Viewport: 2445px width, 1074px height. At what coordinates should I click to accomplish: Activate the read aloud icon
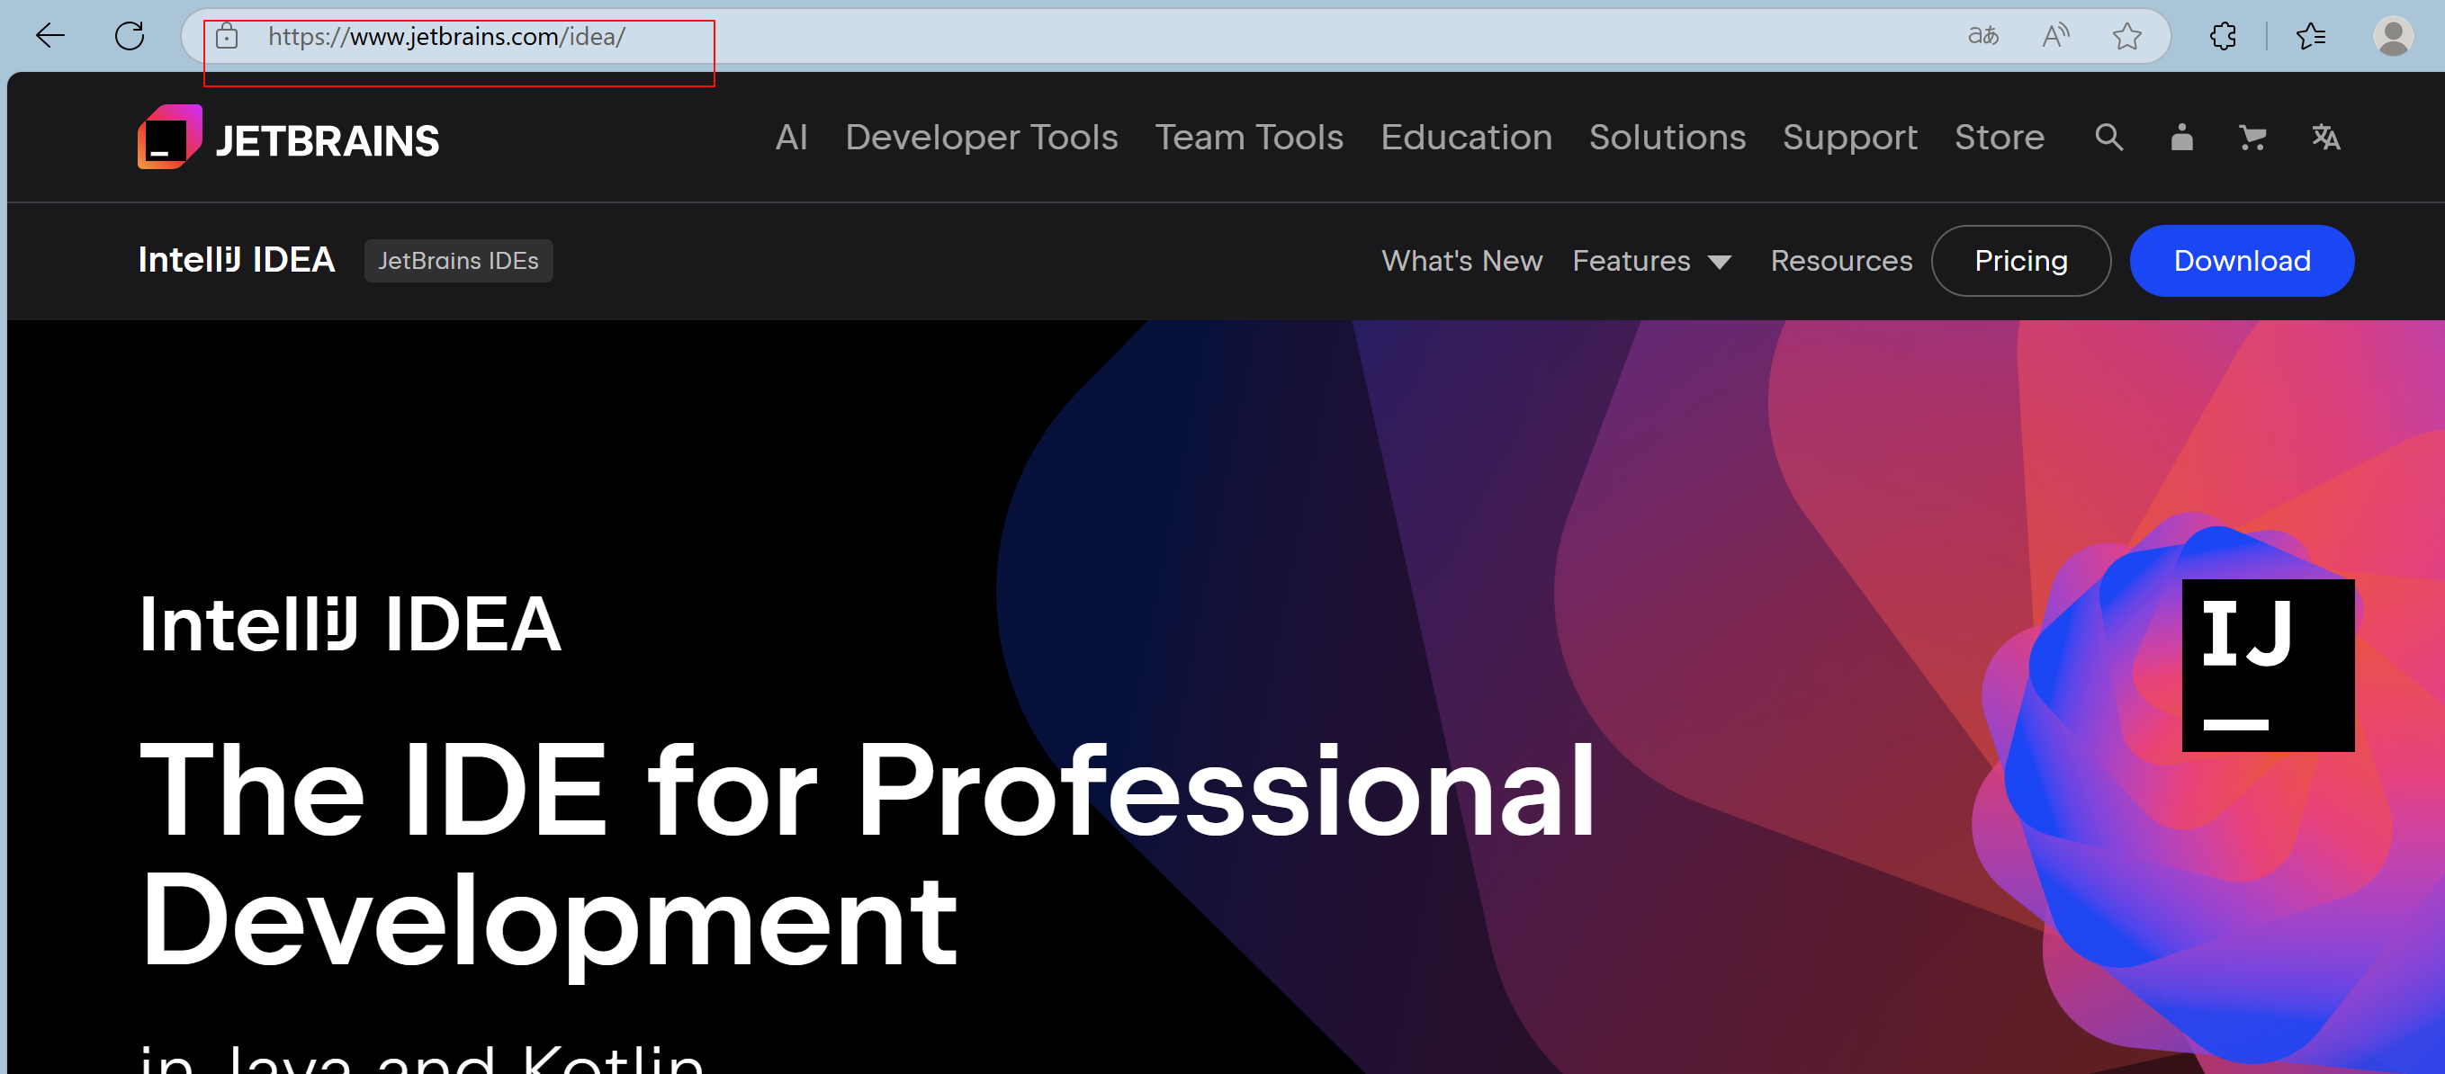pos(2055,36)
